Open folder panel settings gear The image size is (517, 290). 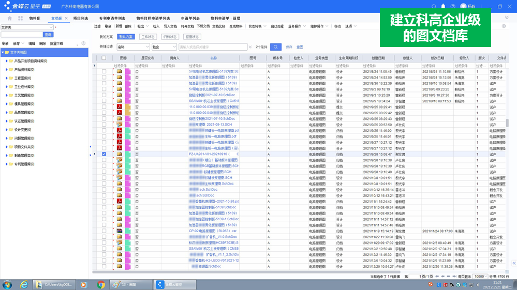(x=83, y=43)
